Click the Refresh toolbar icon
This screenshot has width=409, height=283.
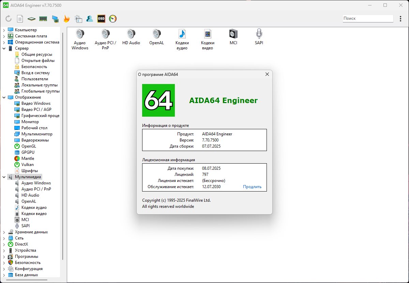point(9,19)
